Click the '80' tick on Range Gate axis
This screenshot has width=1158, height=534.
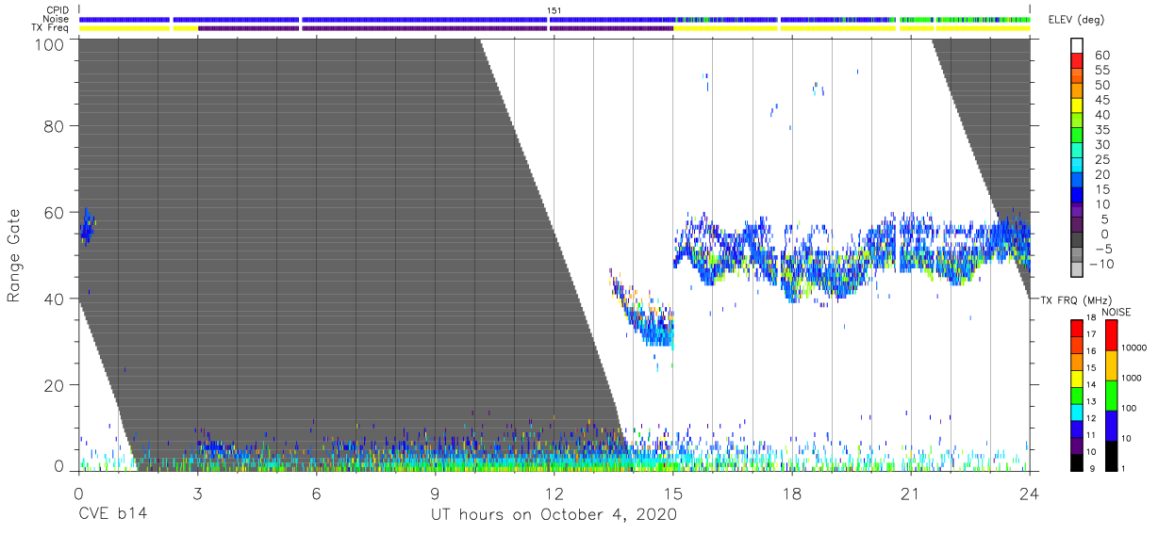tap(54, 126)
